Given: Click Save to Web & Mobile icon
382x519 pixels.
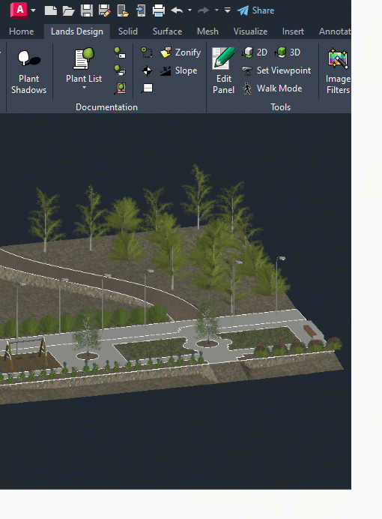Looking at the screenshot, I should pyautogui.click(x=141, y=10).
